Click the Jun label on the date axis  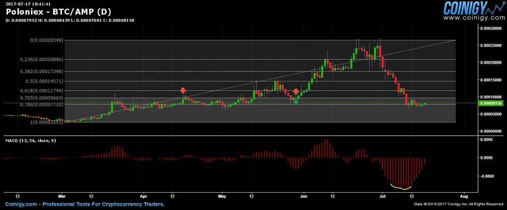click(304, 196)
